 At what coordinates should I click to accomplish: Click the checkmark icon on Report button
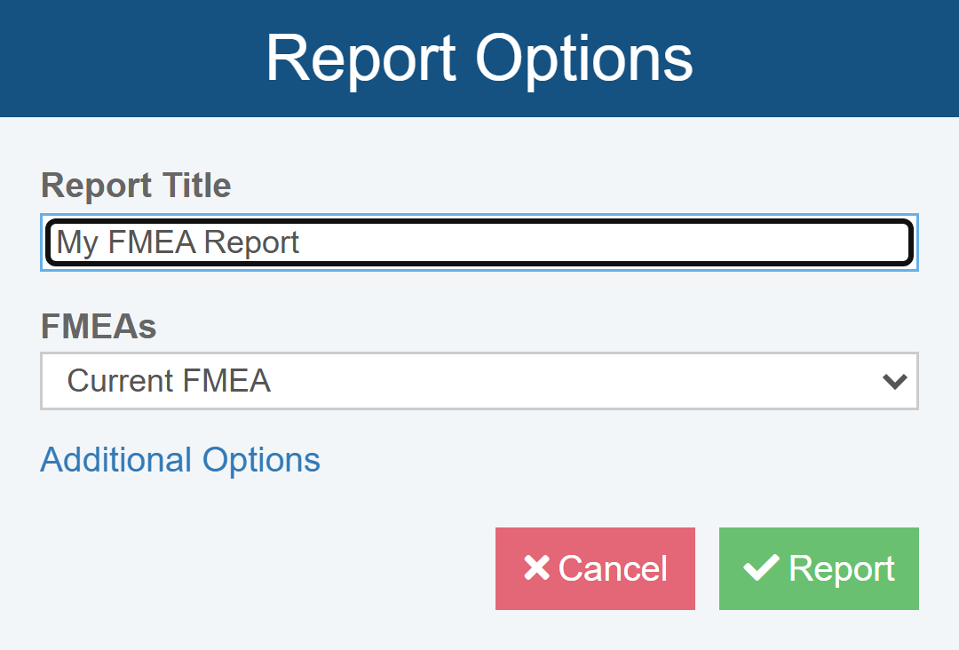(761, 568)
